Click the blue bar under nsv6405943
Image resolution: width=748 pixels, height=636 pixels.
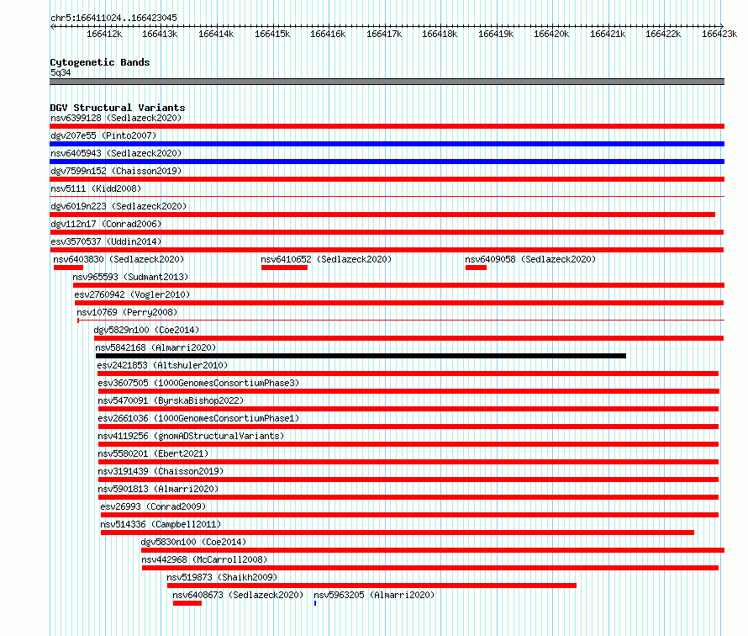[x=387, y=162]
